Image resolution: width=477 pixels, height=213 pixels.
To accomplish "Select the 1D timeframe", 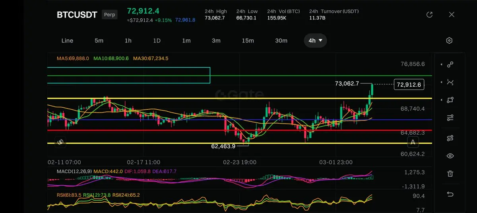I will point(157,41).
